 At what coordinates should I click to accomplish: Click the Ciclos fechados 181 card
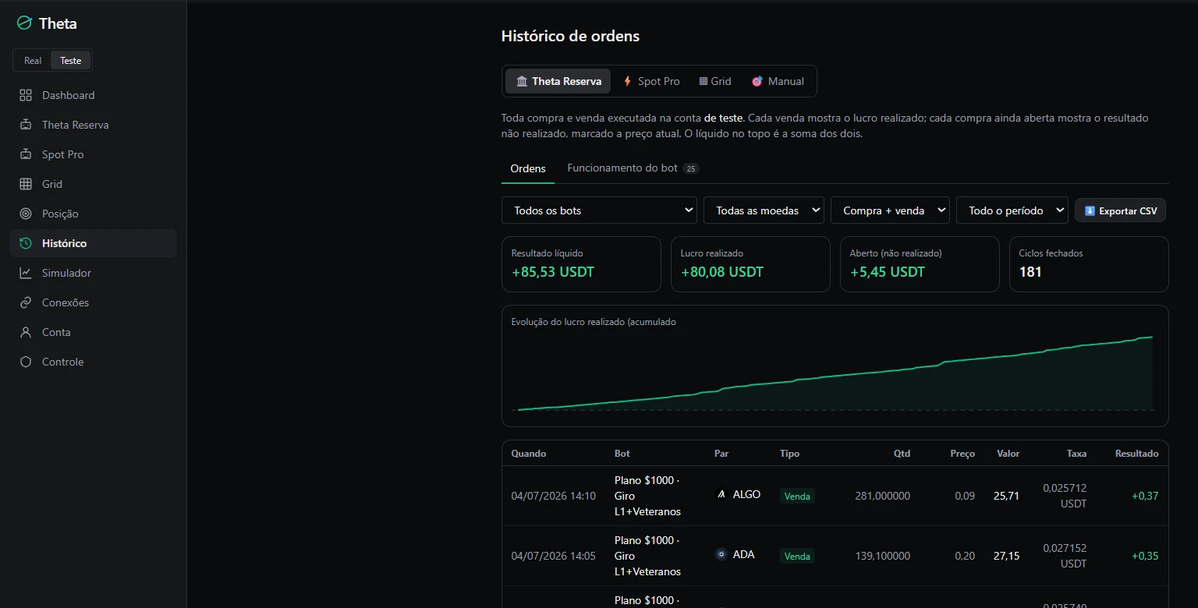pyautogui.click(x=1089, y=264)
